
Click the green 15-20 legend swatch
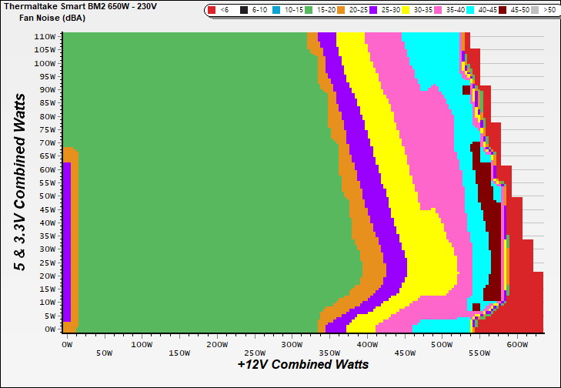coord(309,11)
